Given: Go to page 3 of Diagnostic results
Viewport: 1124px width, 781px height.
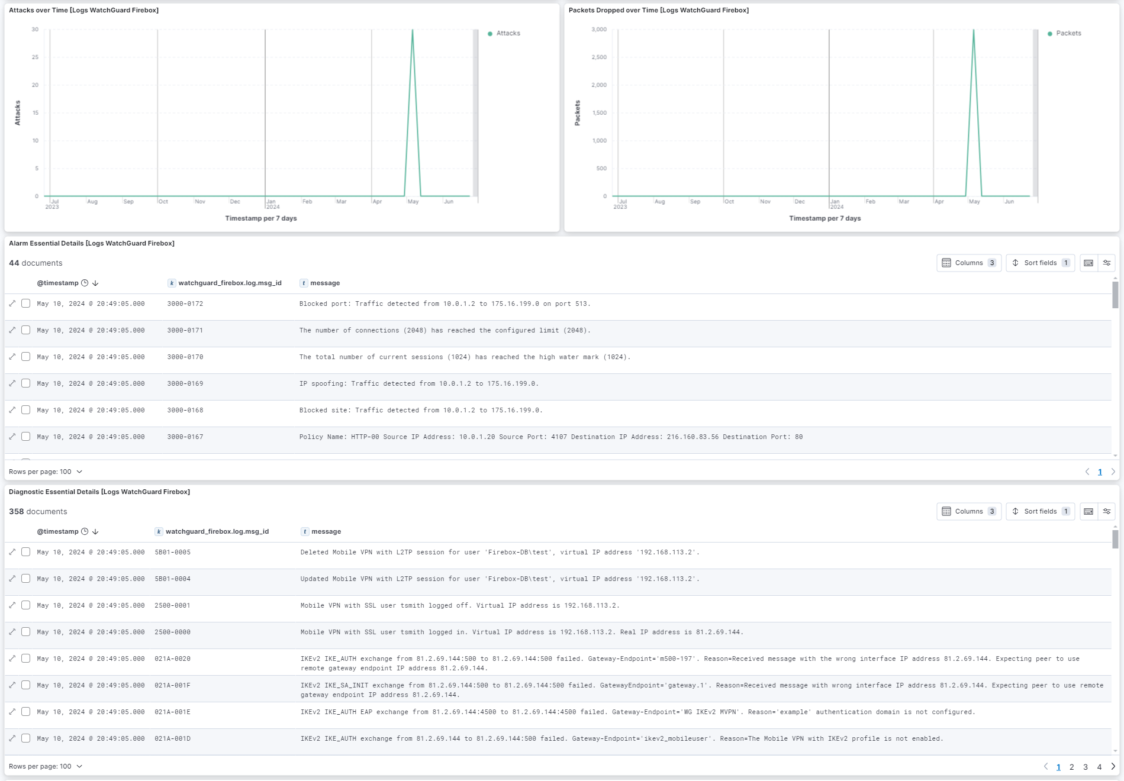Looking at the screenshot, I should coord(1085,766).
